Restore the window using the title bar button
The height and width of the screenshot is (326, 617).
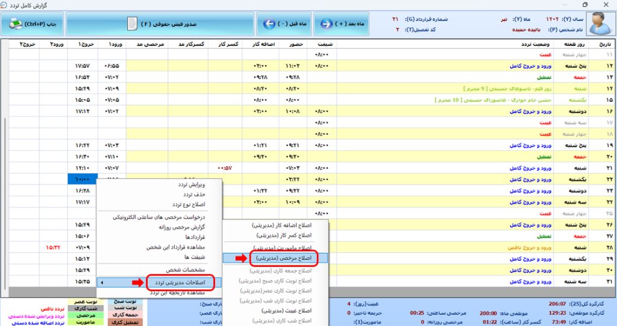[585, 5]
